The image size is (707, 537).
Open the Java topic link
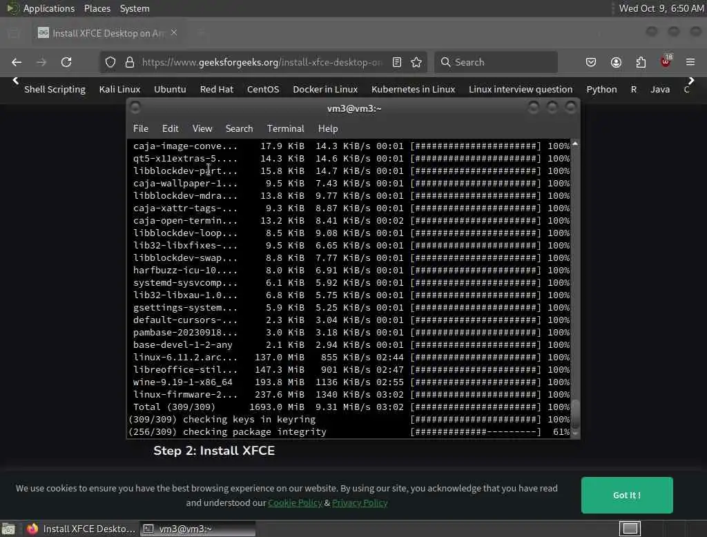tap(659, 89)
